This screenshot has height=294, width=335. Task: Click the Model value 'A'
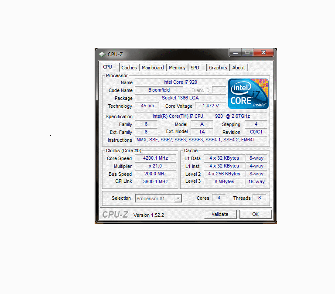(202, 124)
